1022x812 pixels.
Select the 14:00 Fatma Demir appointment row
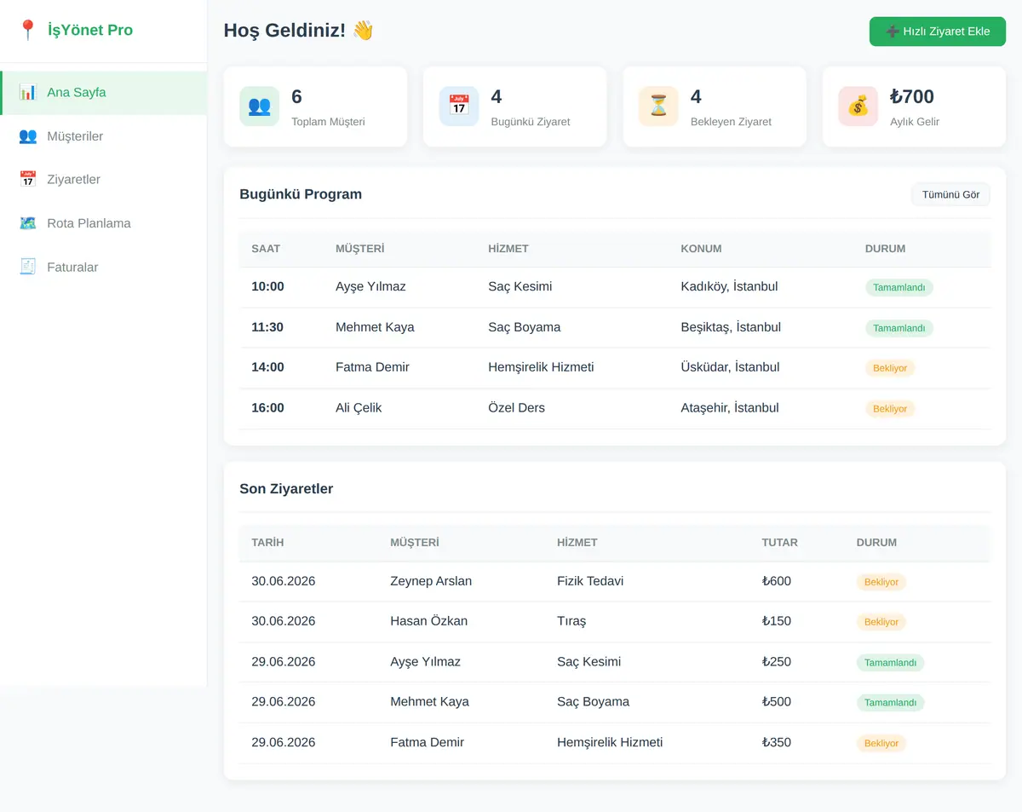(615, 368)
